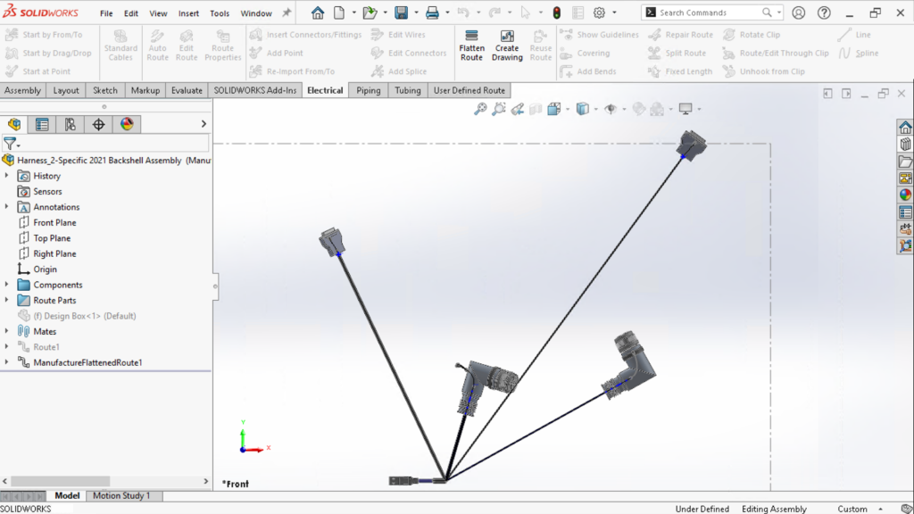Switch to the ConfigurationManager tab
914x514 pixels.
pyautogui.click(x=71, y=124)
